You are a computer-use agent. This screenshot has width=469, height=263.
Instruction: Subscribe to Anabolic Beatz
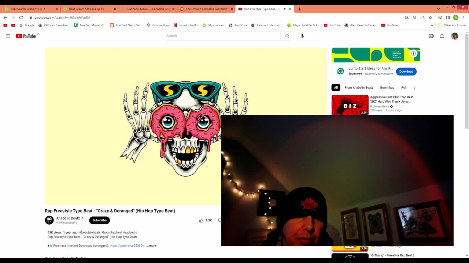(99, 220)
